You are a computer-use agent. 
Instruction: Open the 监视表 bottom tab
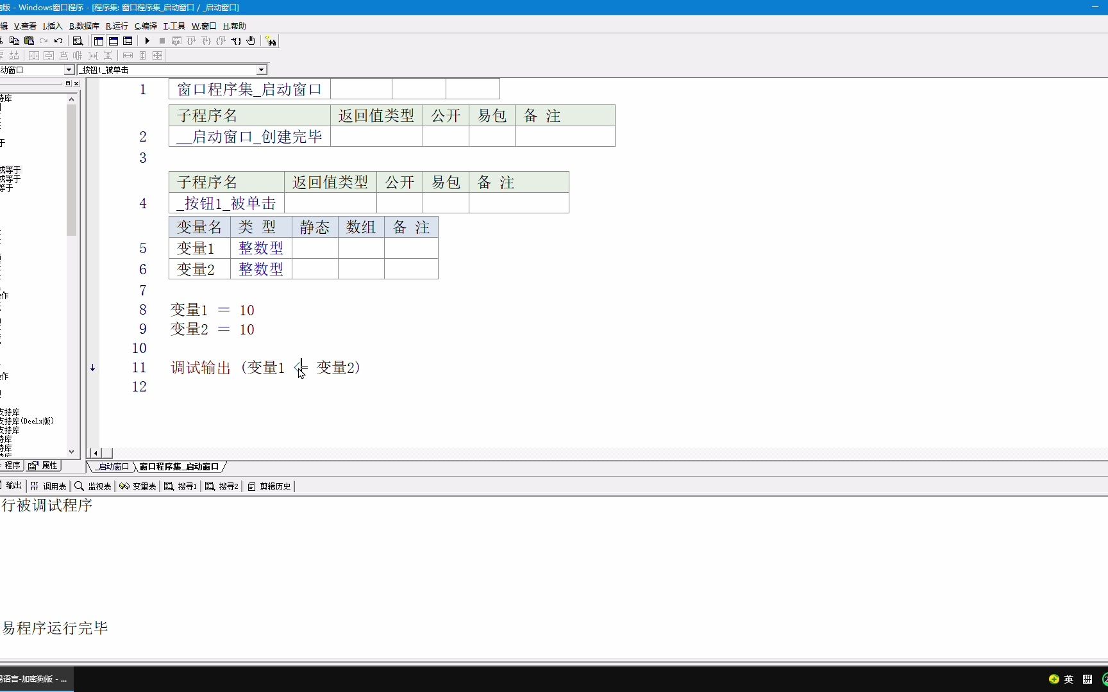click(x=93, y=486)
